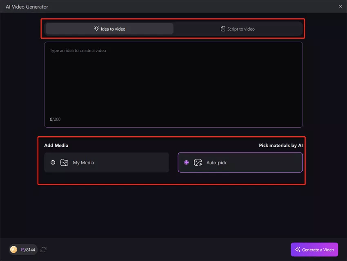Click the Auto-pick option label
Viewport: 347px width, 261px height.
click(216, 163)
